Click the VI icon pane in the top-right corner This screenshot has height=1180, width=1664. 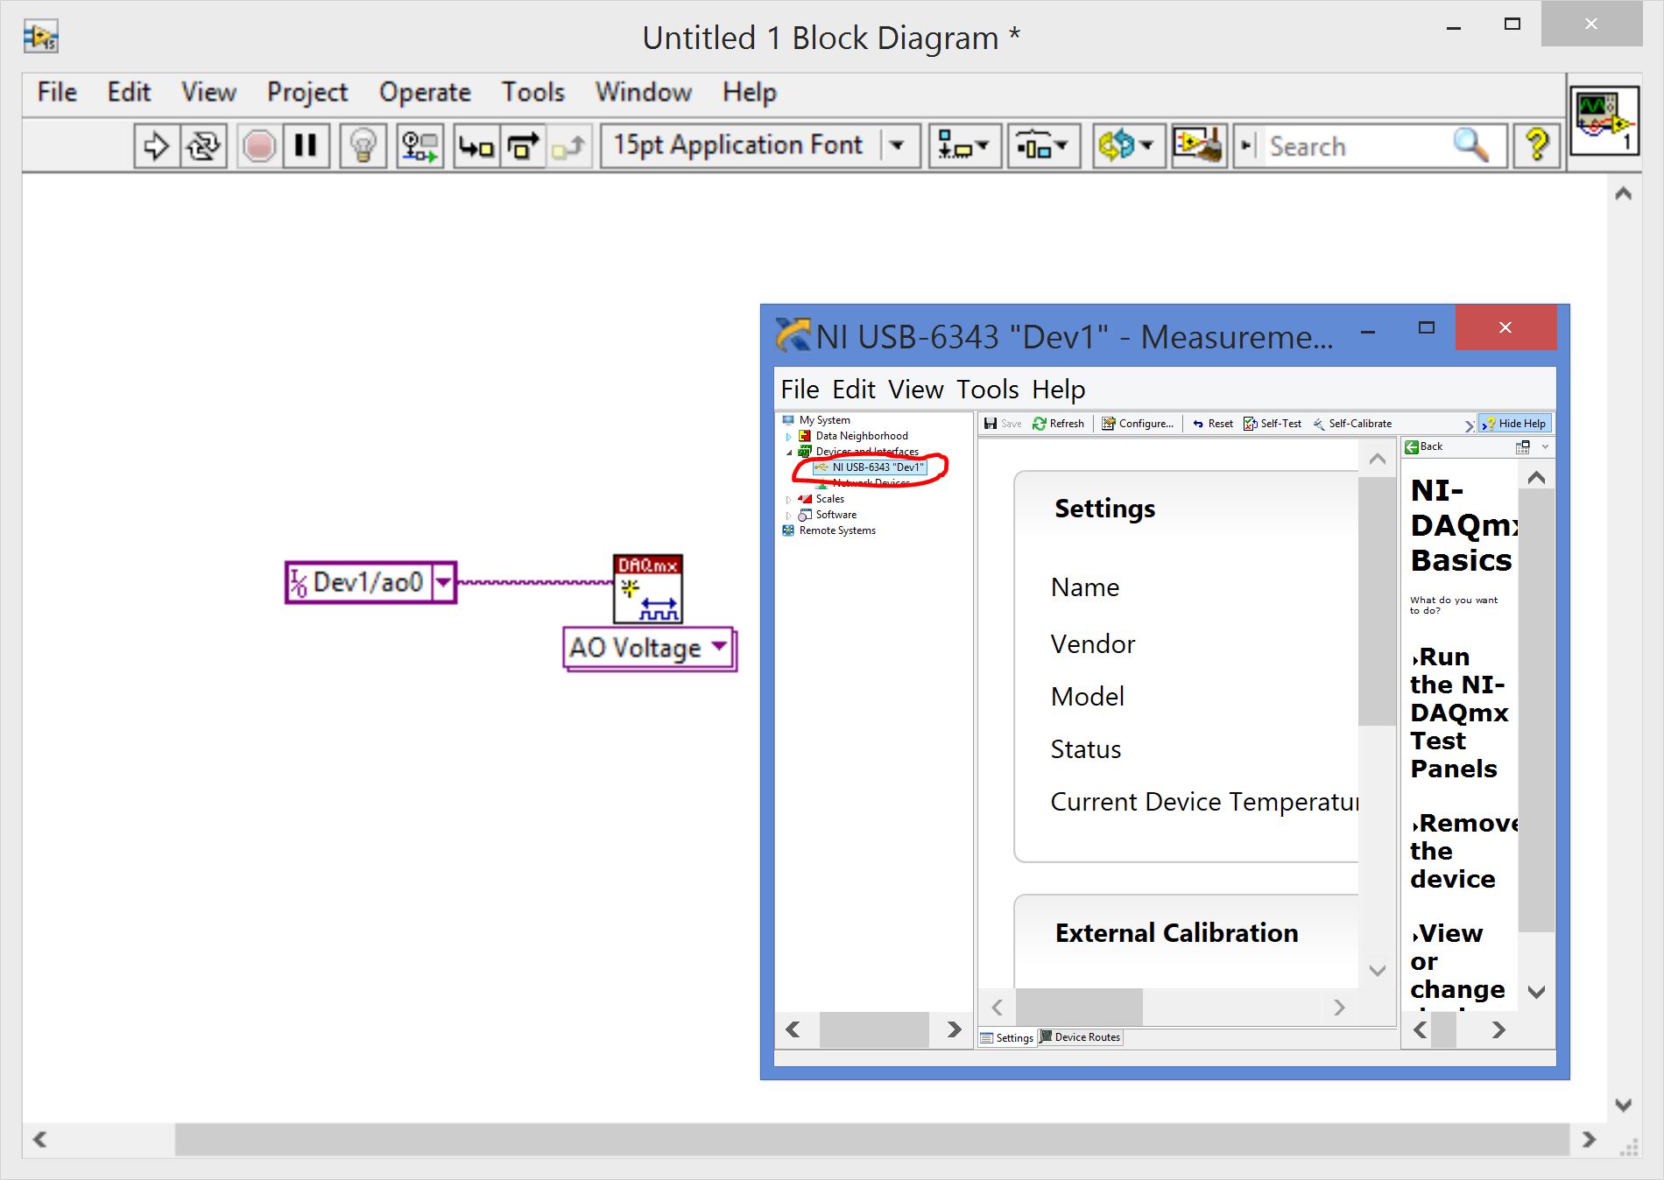(1604, 121)
